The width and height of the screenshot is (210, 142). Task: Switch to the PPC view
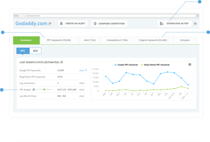point(23,51)
